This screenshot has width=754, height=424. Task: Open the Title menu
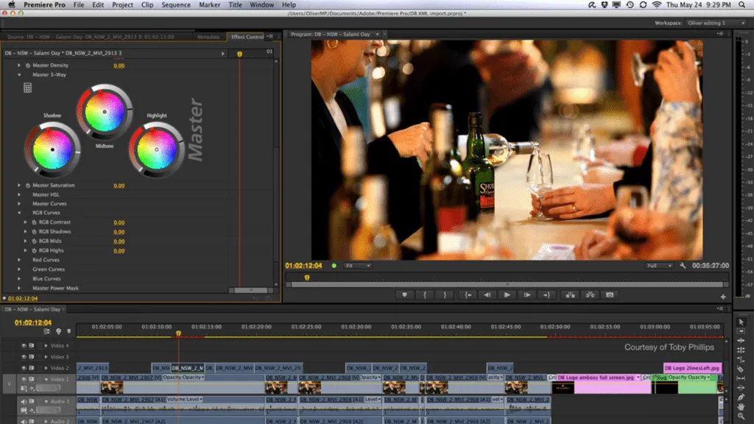point(235,5)
